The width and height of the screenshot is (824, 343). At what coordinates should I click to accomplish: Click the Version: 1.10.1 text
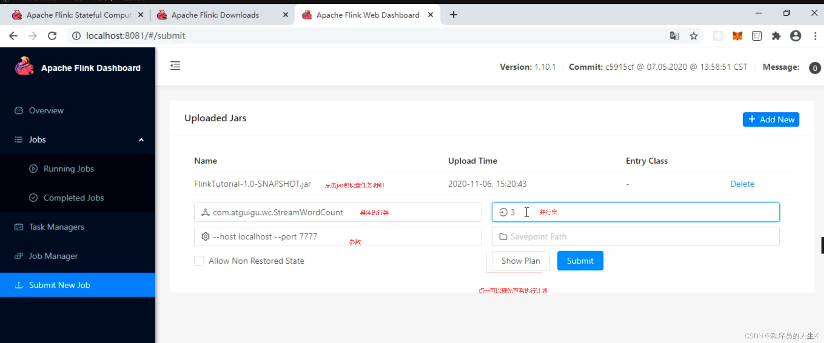click(x=528, y=67)
